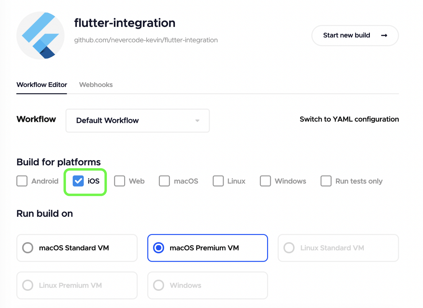Enable the Windows platform checkbox
The image size is (423, 308).
(x=265, y=181)
